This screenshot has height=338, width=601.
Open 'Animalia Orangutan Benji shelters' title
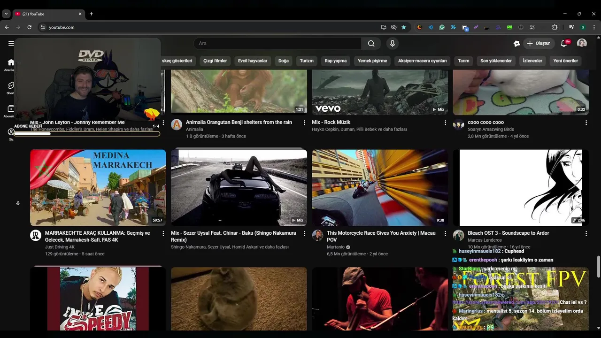click(x=239, y=122)
